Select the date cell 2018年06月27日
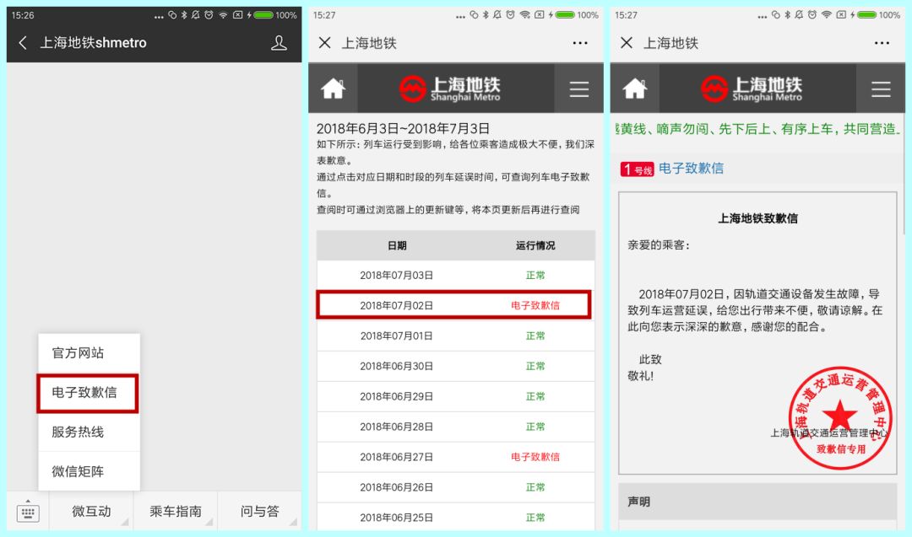The height and width of the screenshot is (537, 912). (x=397, y=457)
